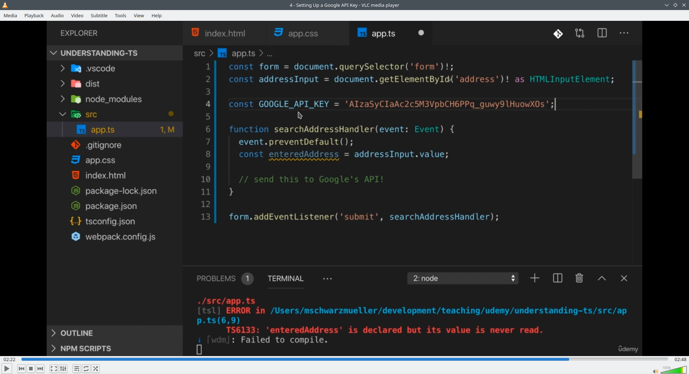The height and width of the screenshot is (374, 689).
Task: Toggle loop playback mode
Action: coord(86,369)
